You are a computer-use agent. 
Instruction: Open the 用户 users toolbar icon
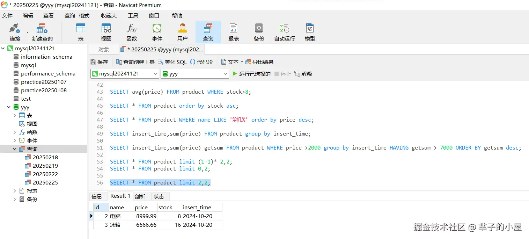pyautogui.click(x=183, y=32)
